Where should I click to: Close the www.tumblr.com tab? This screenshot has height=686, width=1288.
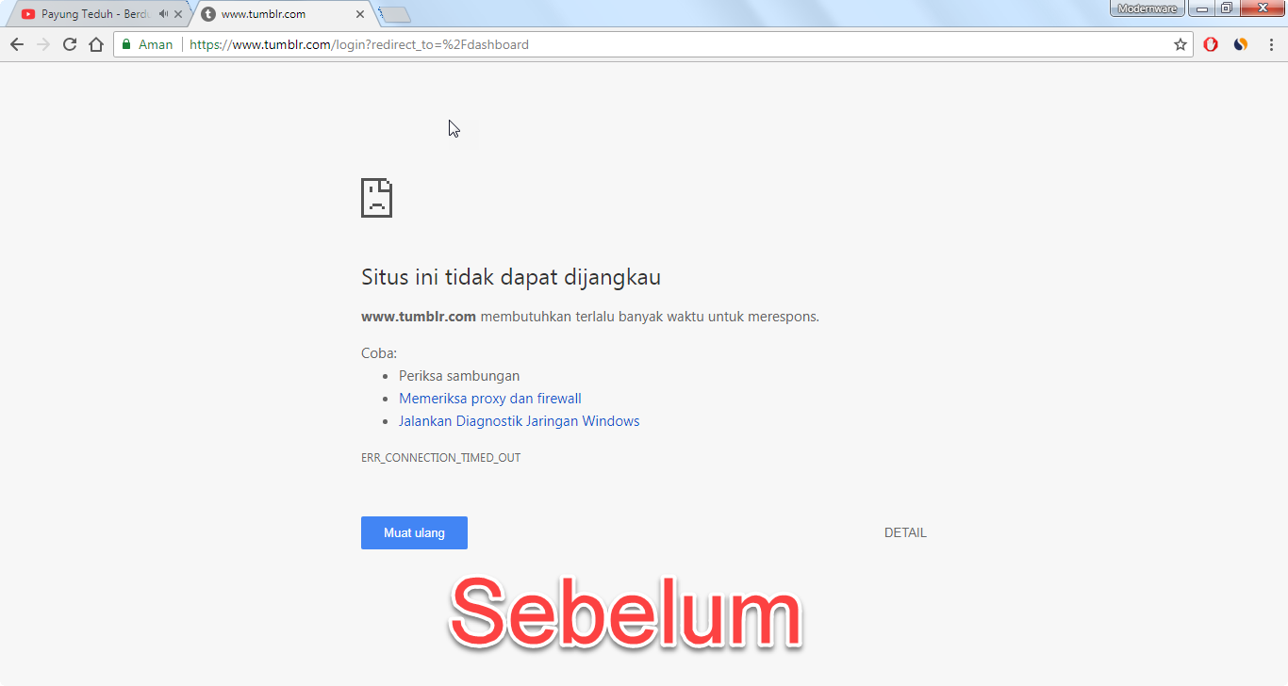pyautogui.click(x=359, y=14)
